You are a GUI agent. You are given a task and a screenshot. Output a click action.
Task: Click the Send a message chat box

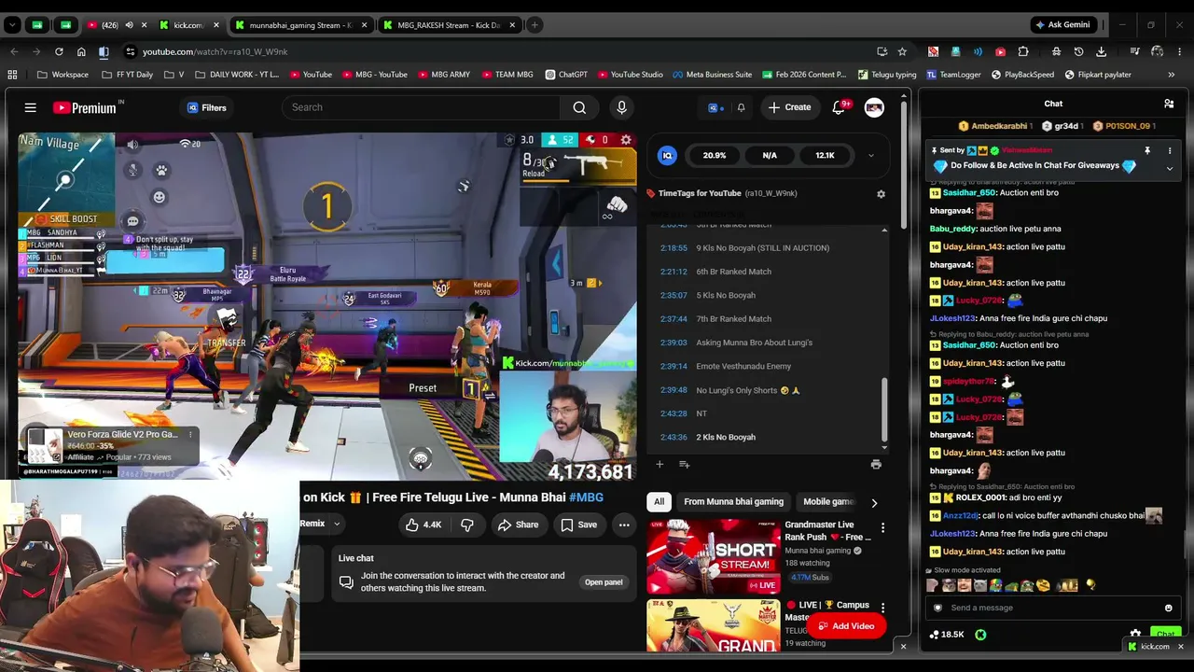coord(1053,608)
